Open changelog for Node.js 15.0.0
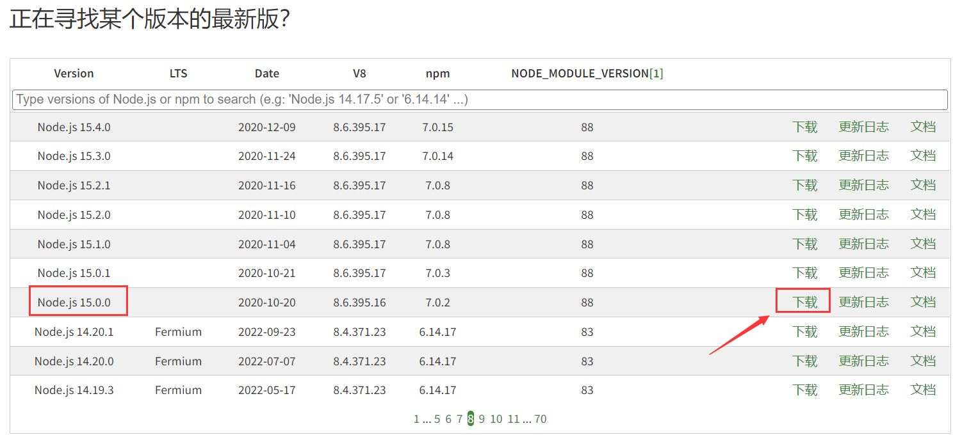 click(x=864, y=301)
